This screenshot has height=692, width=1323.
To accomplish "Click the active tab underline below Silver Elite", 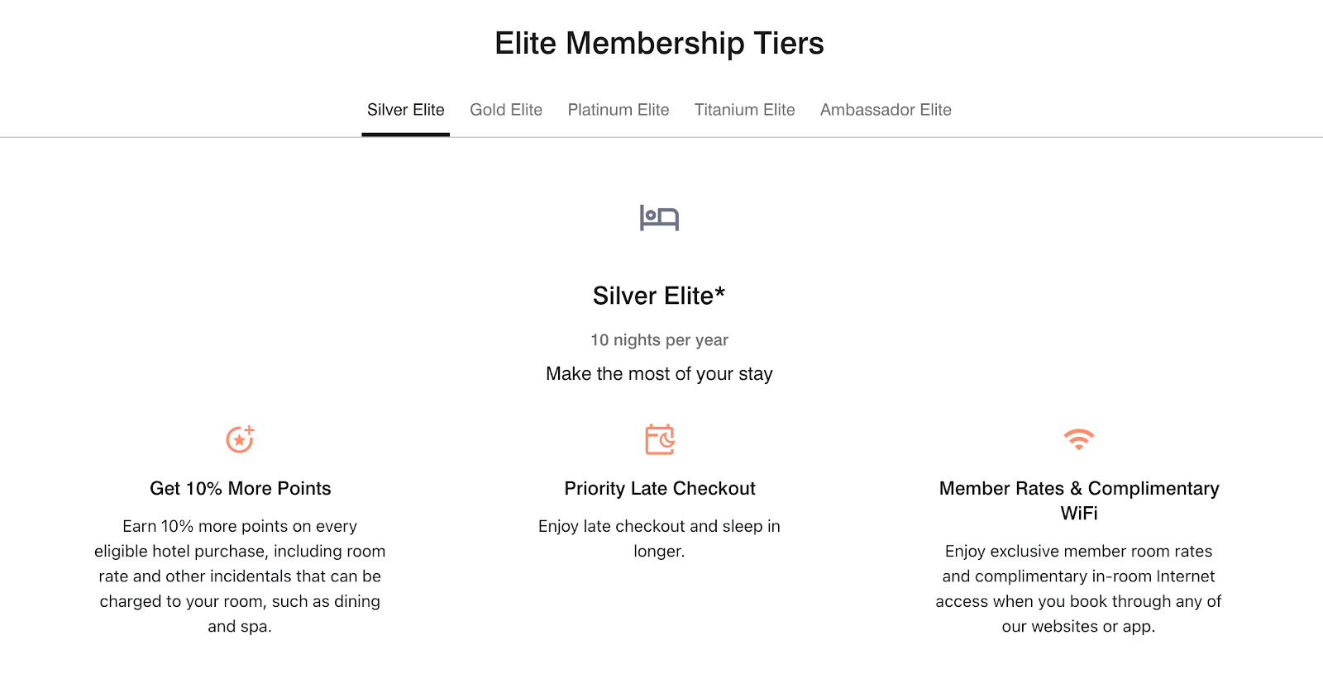I will 406,135.
